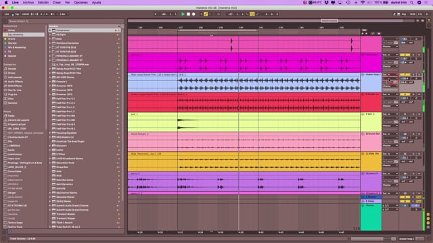Select the Samples category in browser
The width and height of the screenshot is (433, 243).
[12, 103]
